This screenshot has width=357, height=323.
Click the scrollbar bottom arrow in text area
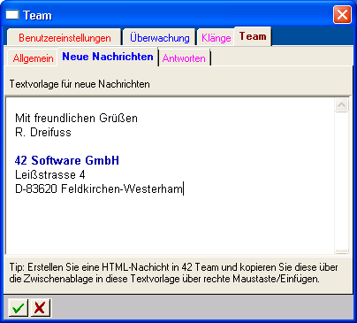(x=341, y=251)
